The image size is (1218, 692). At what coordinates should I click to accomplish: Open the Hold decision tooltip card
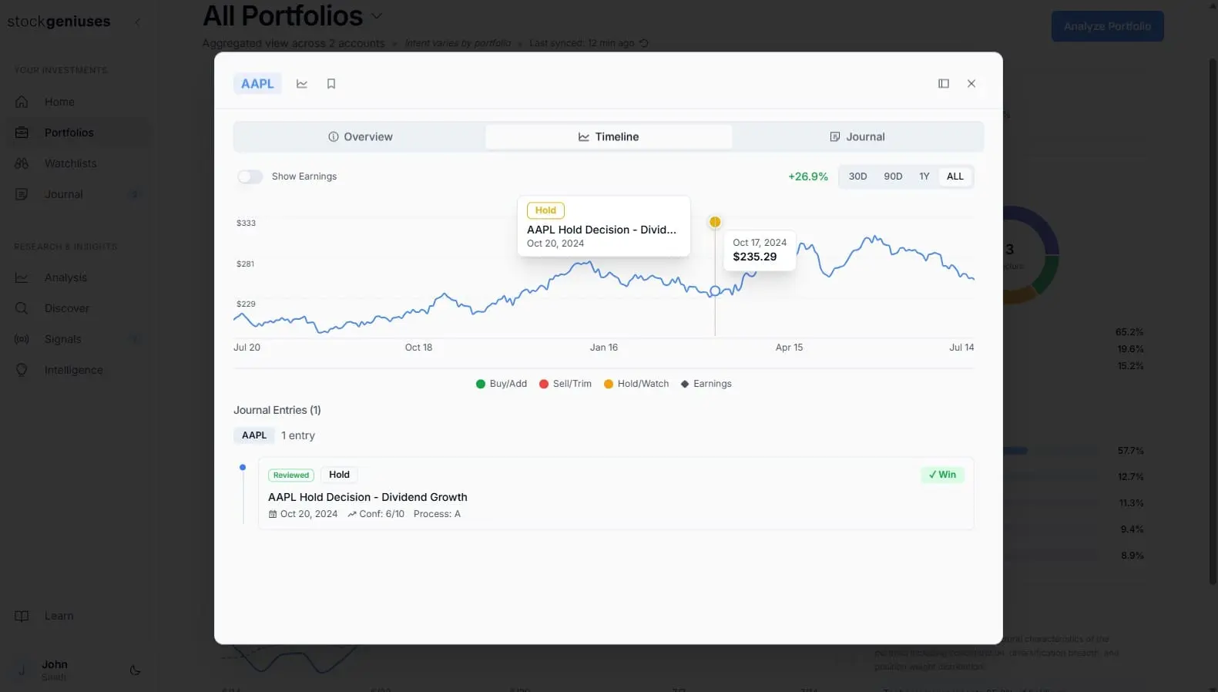[x=604, y=226]
